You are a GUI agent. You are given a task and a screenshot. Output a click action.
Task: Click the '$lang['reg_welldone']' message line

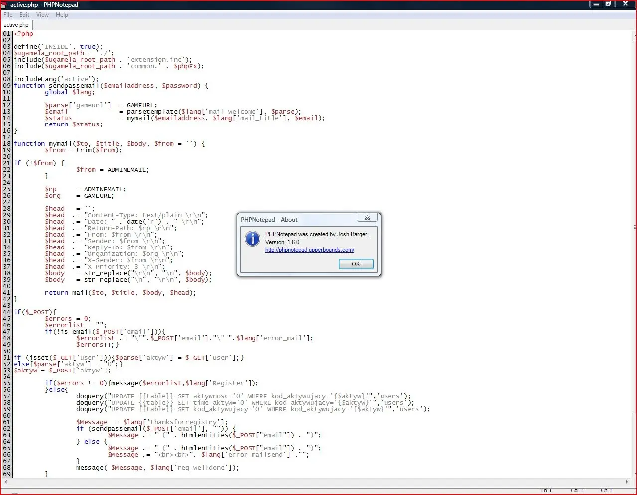click(x=157, y=468)
